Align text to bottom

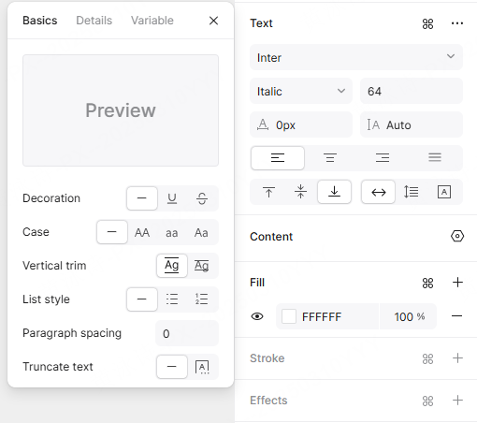click(x=334, y=192)
